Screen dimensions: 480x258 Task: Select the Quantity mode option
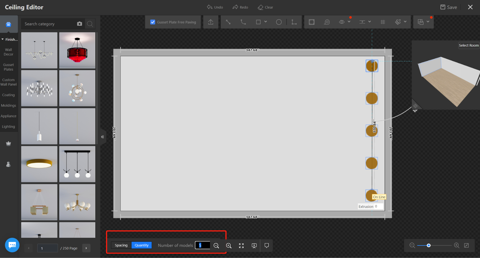point(142,245)
